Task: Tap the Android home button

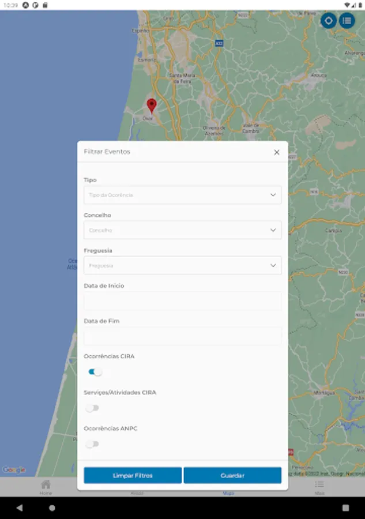Action: tap(52, 507)
